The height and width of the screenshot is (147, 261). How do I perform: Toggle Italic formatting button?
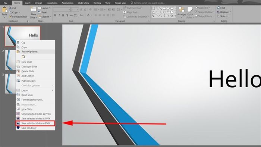point(59,15)
